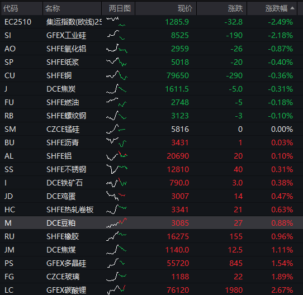Open the SP 纸浆 two-day mini chart

click(116, 62)
